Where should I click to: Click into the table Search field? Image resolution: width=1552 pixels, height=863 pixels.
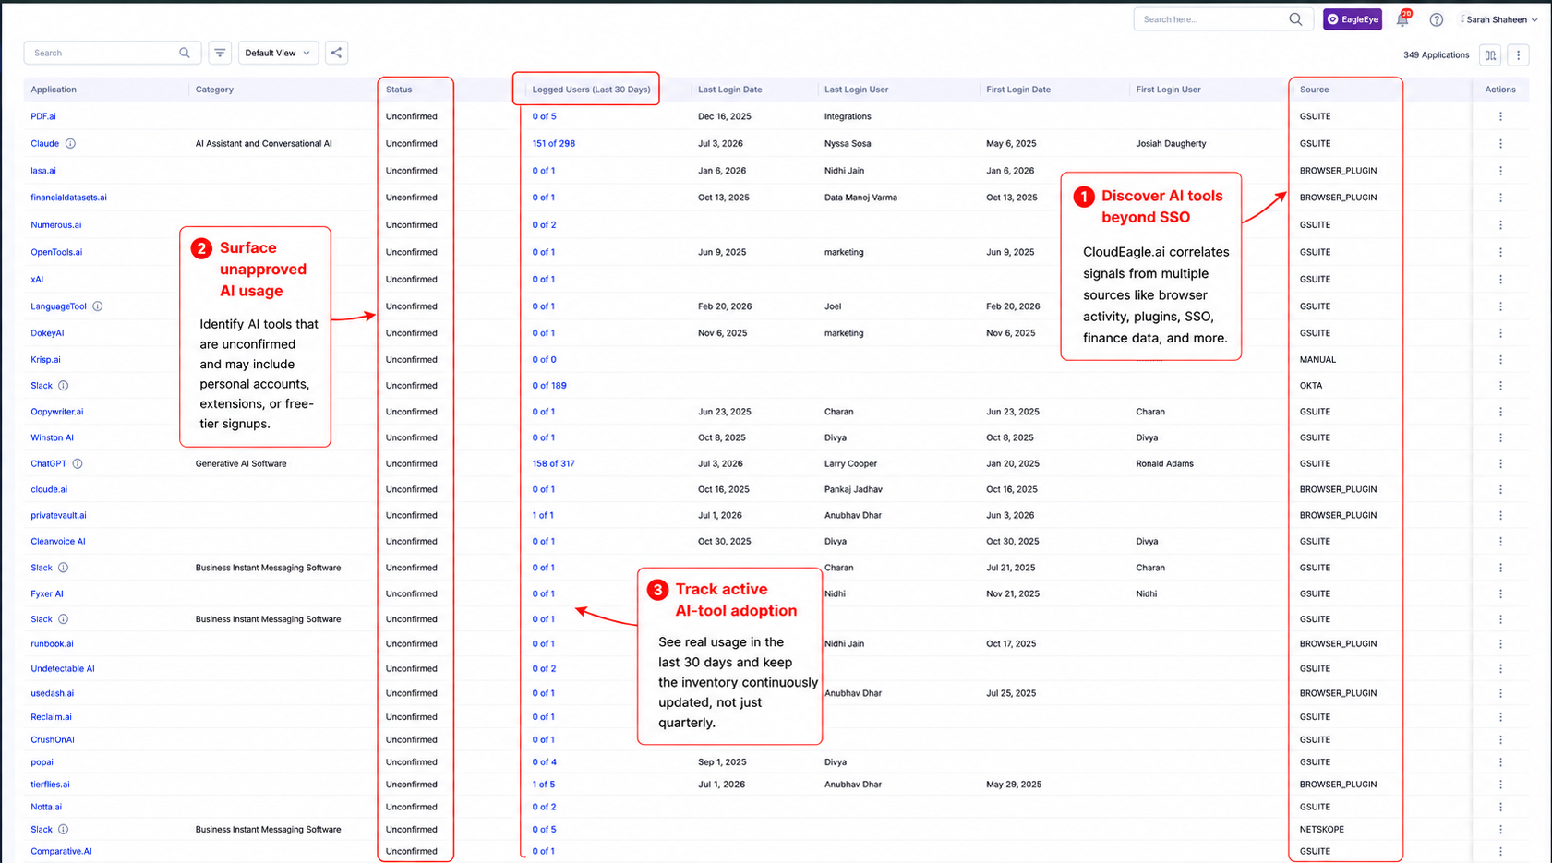(112, 53)
